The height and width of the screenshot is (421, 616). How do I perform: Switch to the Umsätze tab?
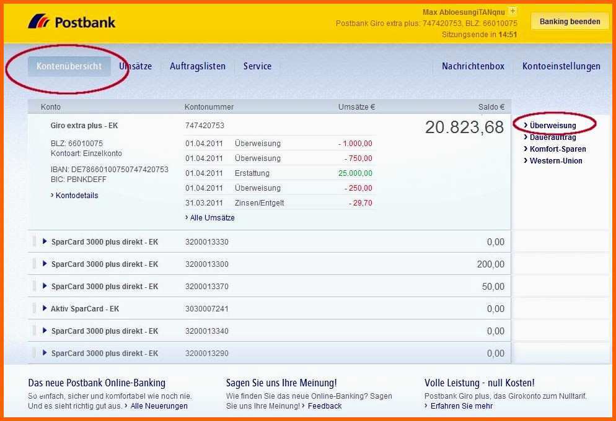pos(136,66)
